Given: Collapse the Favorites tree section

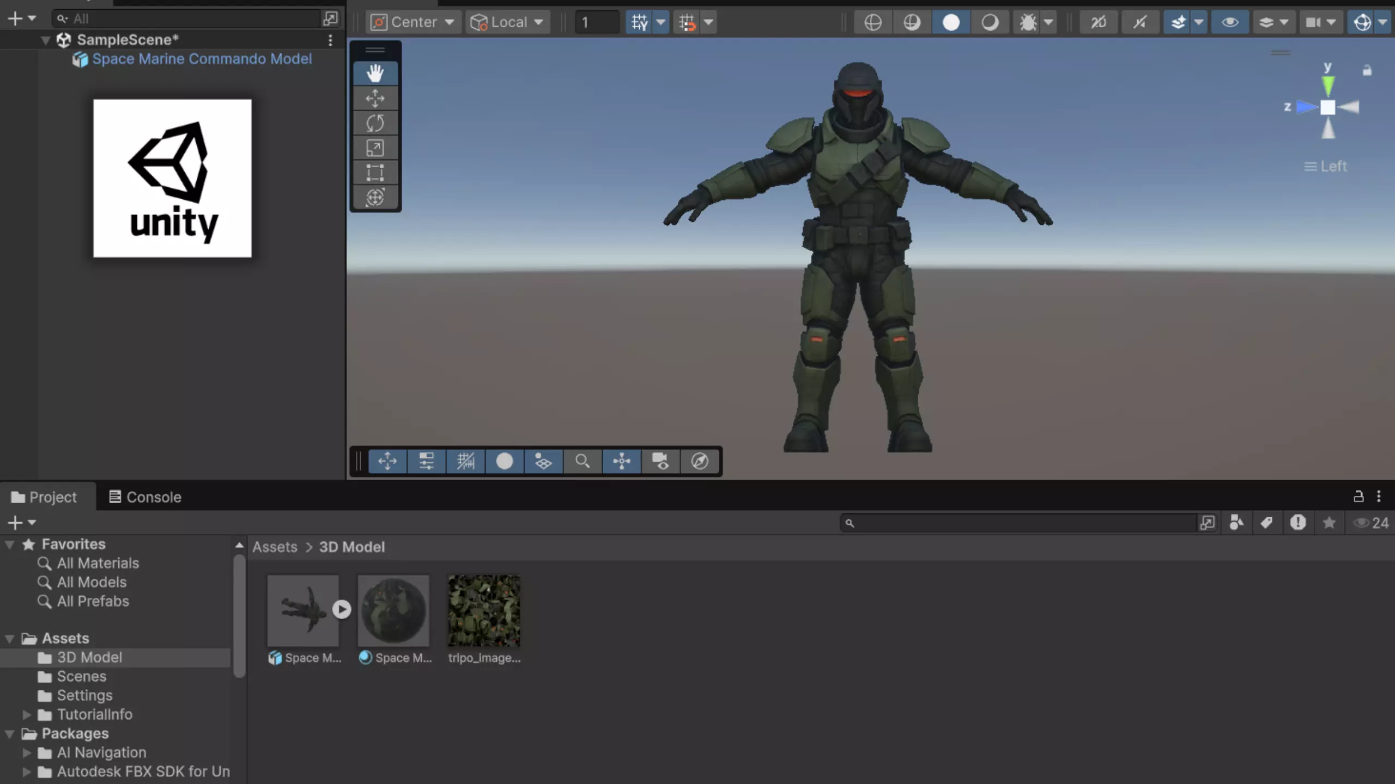Looking at the screenshot, I should (9, 544).
